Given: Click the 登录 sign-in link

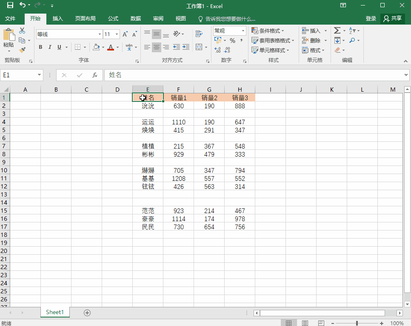Looking at the screenshot, I should pos(371,19).
